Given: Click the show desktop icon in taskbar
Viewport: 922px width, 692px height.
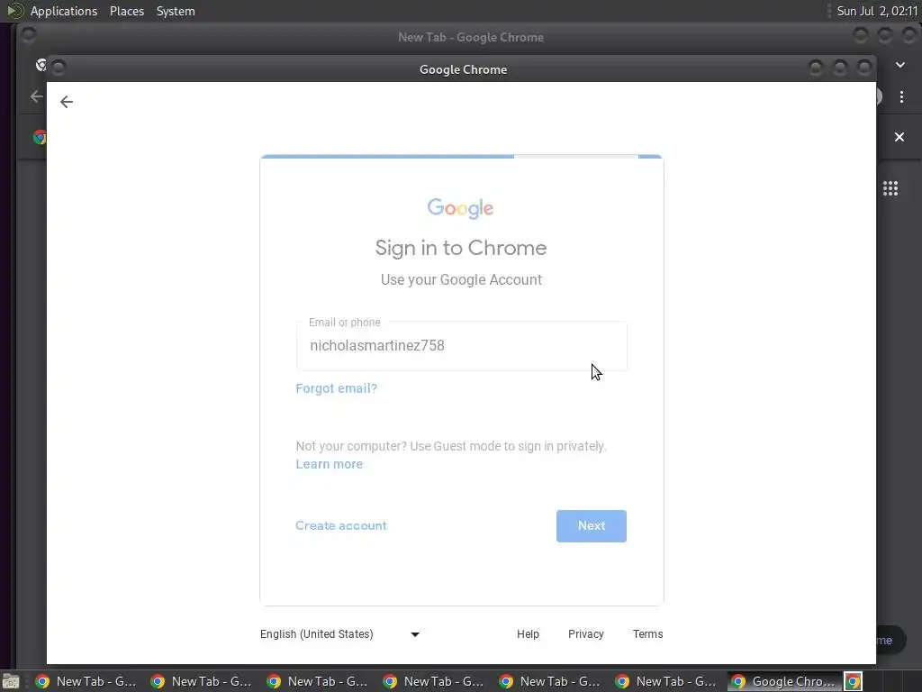Looking at the screenshot, I should [11, 681].
